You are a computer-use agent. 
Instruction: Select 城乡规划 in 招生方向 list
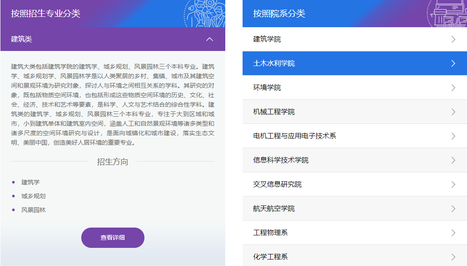(x=33, y=196)
